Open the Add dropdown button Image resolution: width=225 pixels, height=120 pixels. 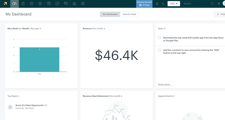[x=174, y=4]
